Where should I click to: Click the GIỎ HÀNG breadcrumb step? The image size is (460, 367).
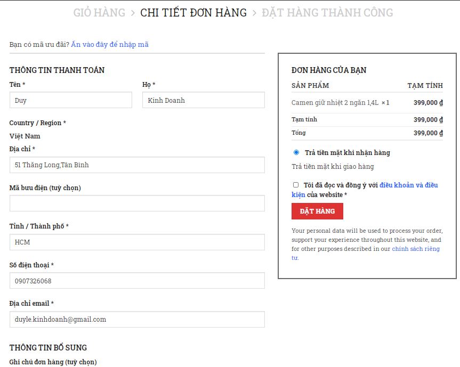[x=99, y=13]
